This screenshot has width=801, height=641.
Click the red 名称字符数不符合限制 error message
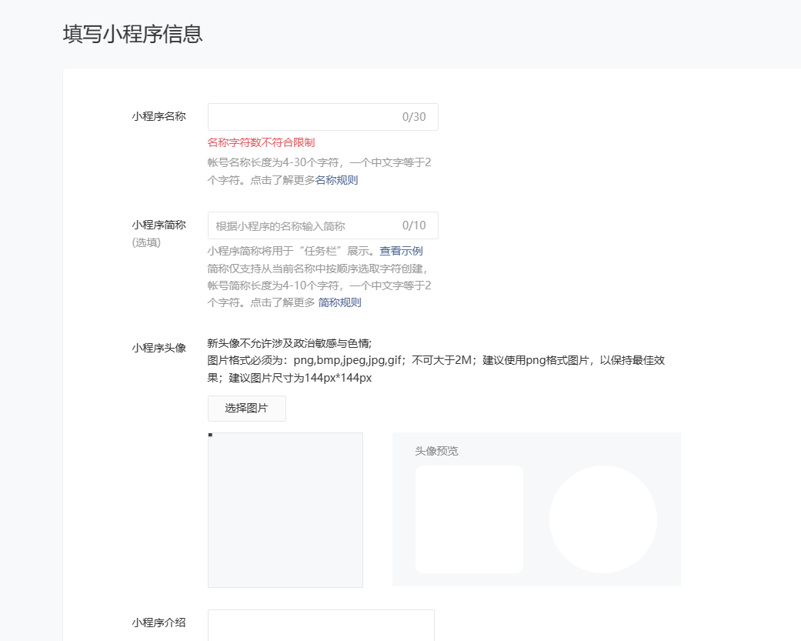coord(261,142)
